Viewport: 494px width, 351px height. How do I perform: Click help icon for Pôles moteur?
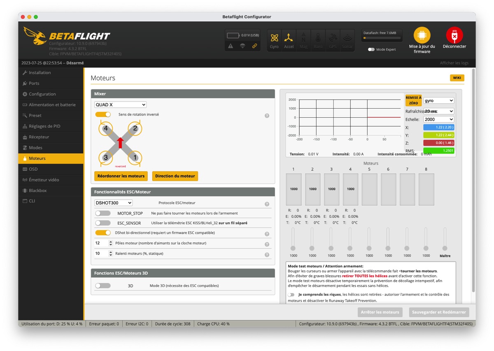(267, 244)
